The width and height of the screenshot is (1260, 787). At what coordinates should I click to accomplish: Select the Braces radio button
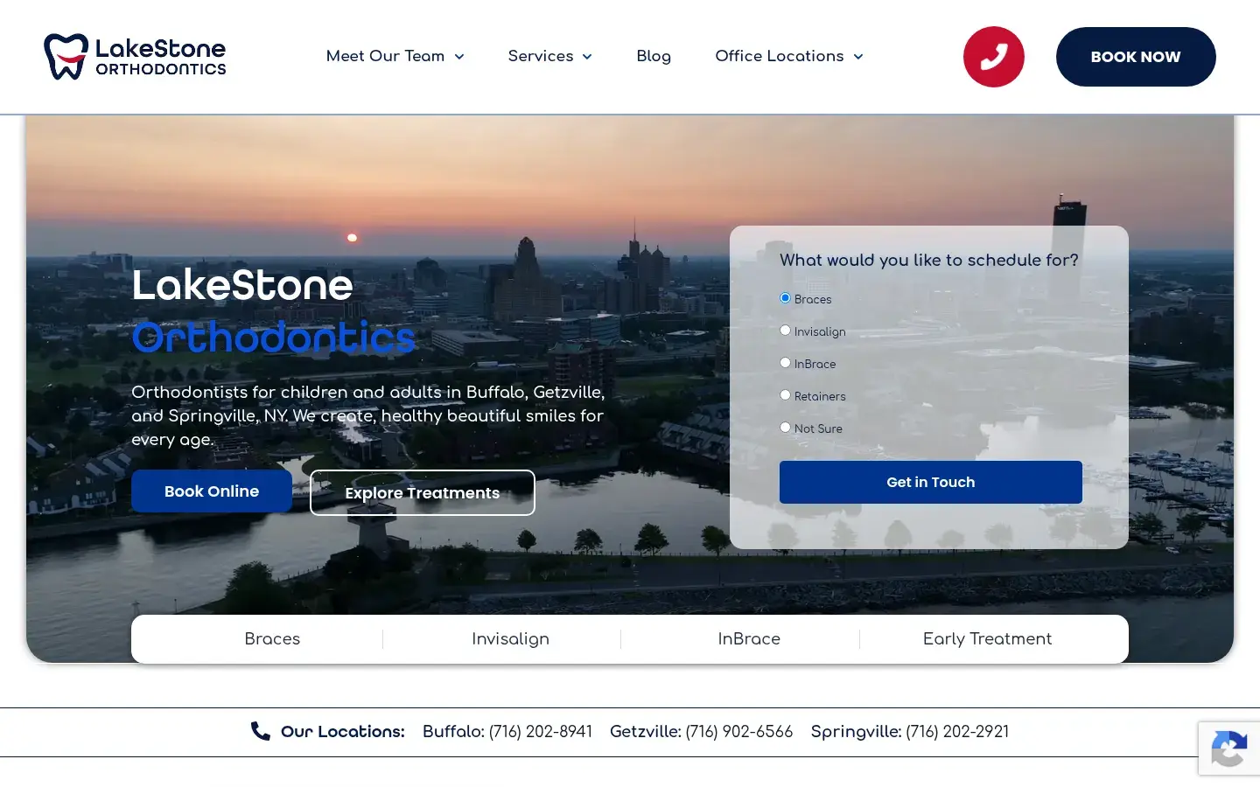[785, 298]
